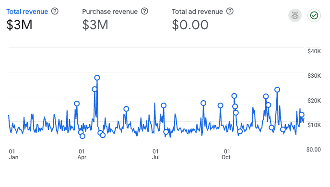Click the 01 Apr x-axis label
The width and height of the screenshot is (330, 187).
click(82, 154)
